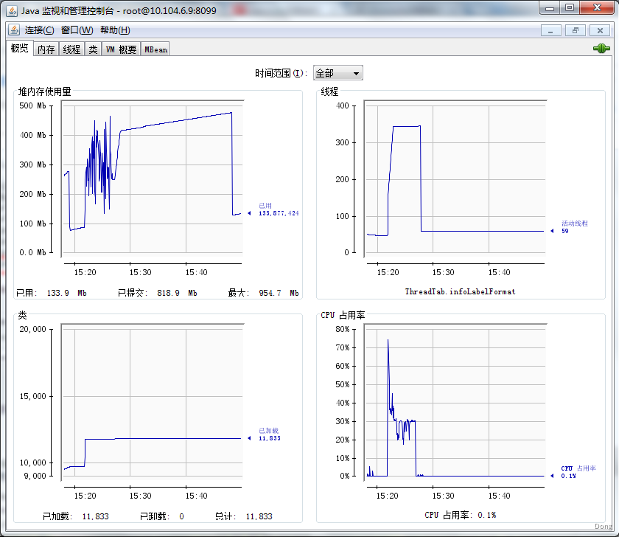Select the VM 概要 tab
This screenshot has width=619, height=537.
coord(121,49)
